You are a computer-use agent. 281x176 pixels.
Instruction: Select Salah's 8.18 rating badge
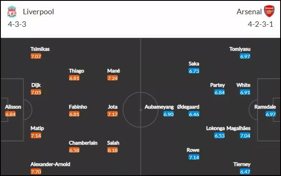click(x=113, y=150)
